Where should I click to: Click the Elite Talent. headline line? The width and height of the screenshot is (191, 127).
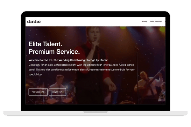pyautogui.click(x=45, y=44)
